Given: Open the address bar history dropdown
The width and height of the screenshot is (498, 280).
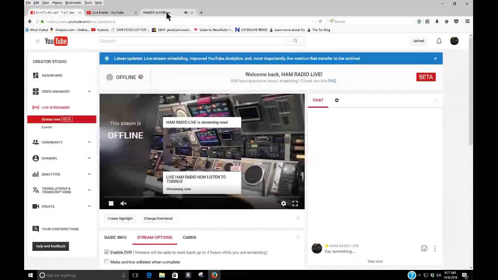Looking at the screenshot, I should 312,21.
